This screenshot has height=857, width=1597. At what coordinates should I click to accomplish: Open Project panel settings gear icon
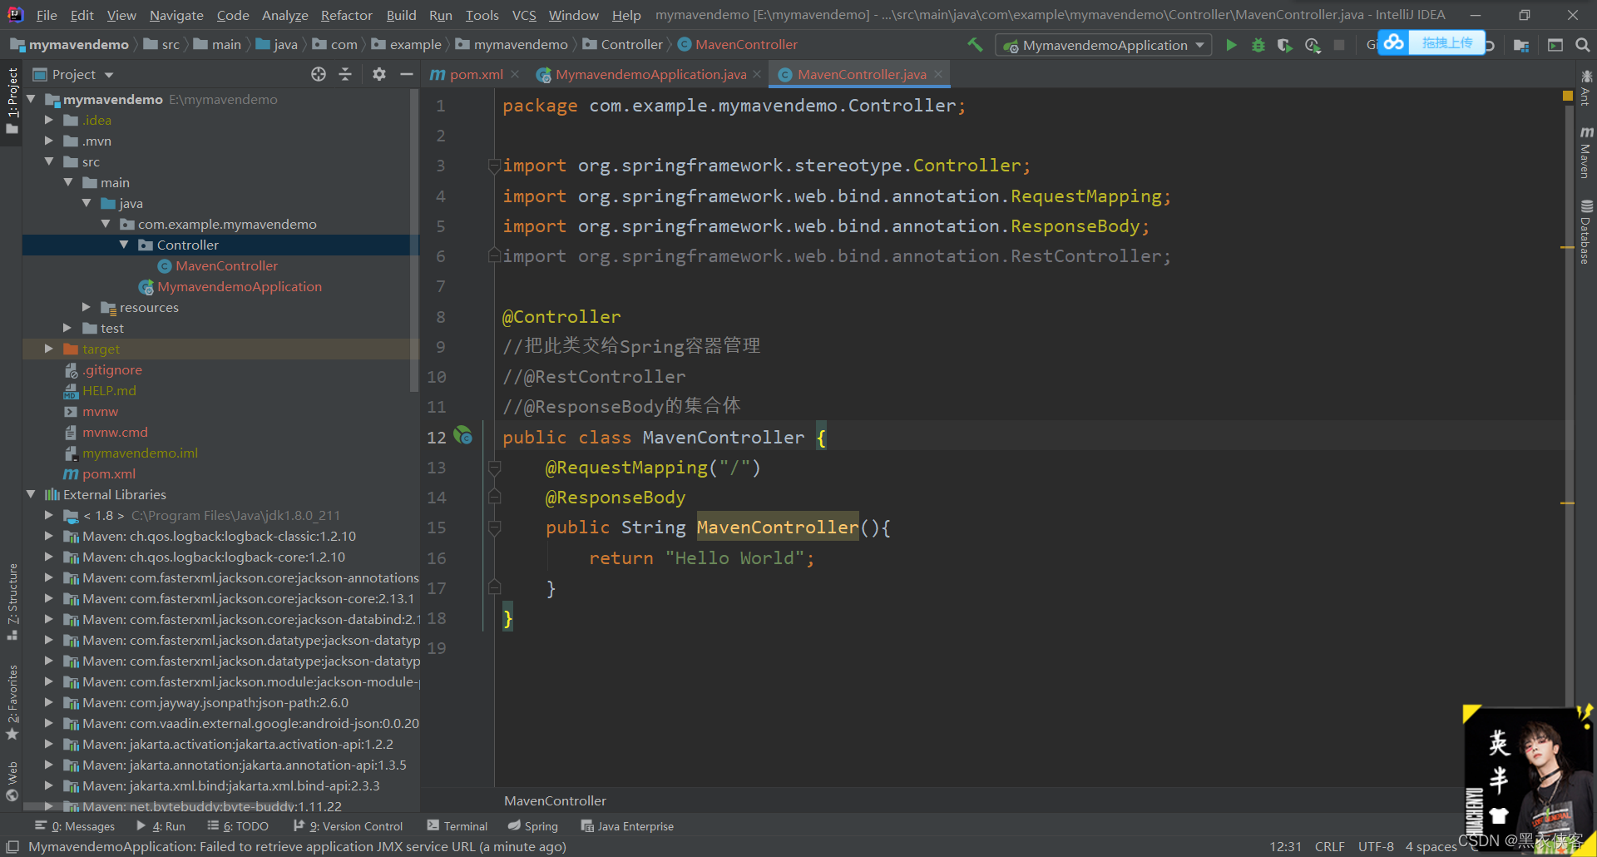coord(379,75)
